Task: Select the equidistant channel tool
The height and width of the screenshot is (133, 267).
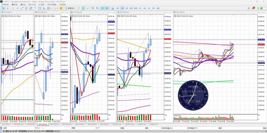Action: 26,8
